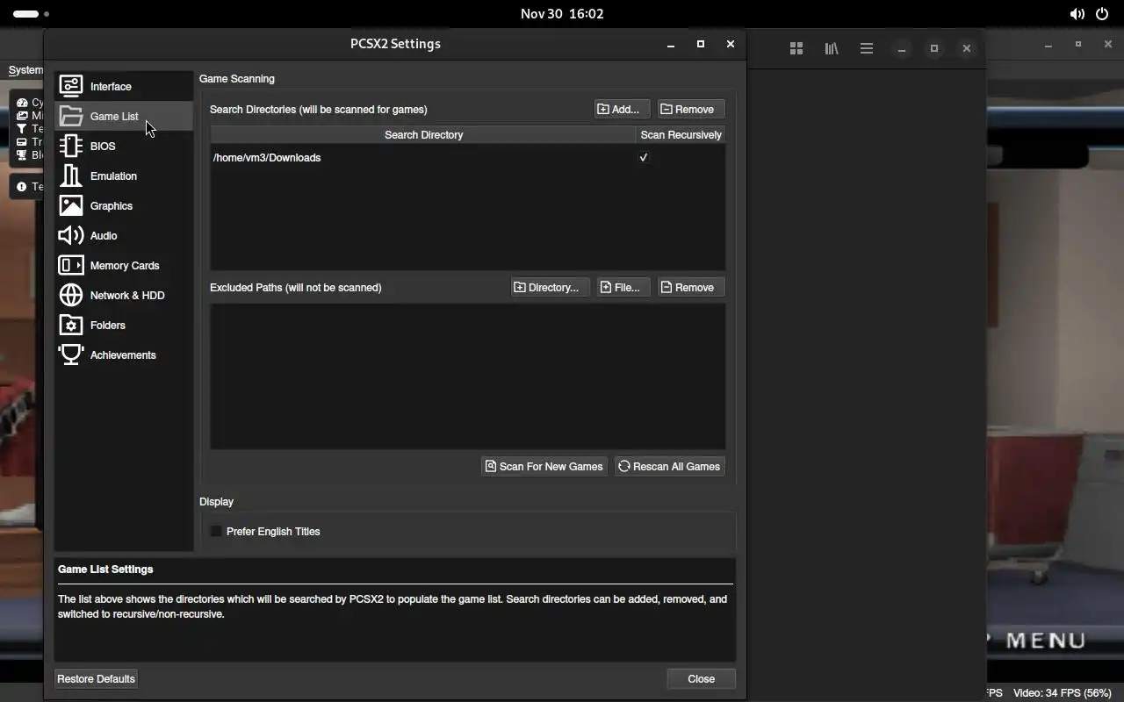This screenshot has height=702, width=1124.
Task: Click Scan Recursively column header
Action: tap(681, 134)
